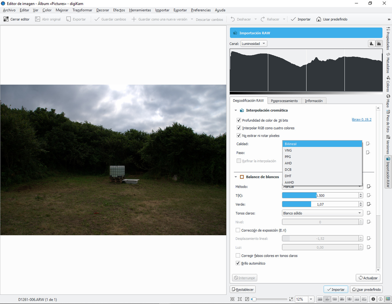Switch to the Posprocesamiento tab
The image size is (392, 304).
(284, 100)
